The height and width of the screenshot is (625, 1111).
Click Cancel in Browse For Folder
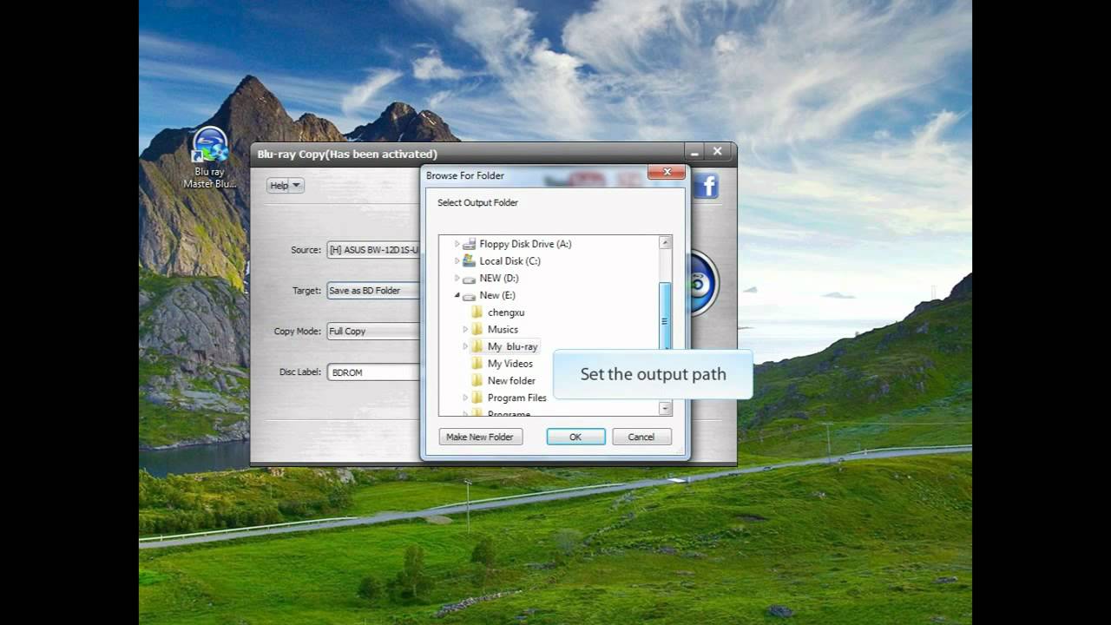(x=641, y=437)
